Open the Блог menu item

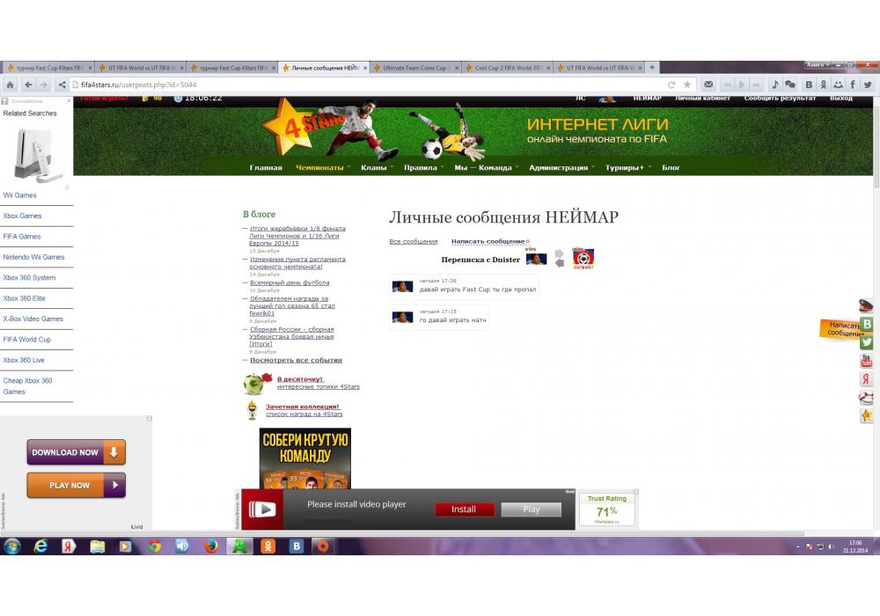tap(671, 168)
